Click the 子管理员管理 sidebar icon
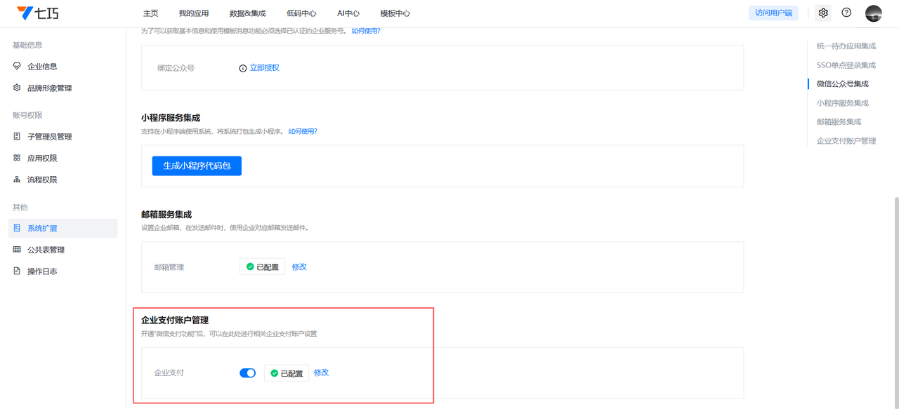This screenshot has width=899, height=409. click(17, 136)
